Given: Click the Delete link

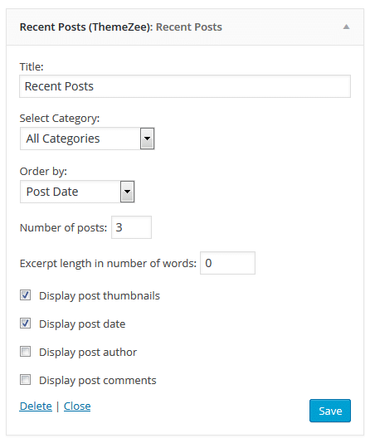Looking at the screenshot, I should click(36, 406).
